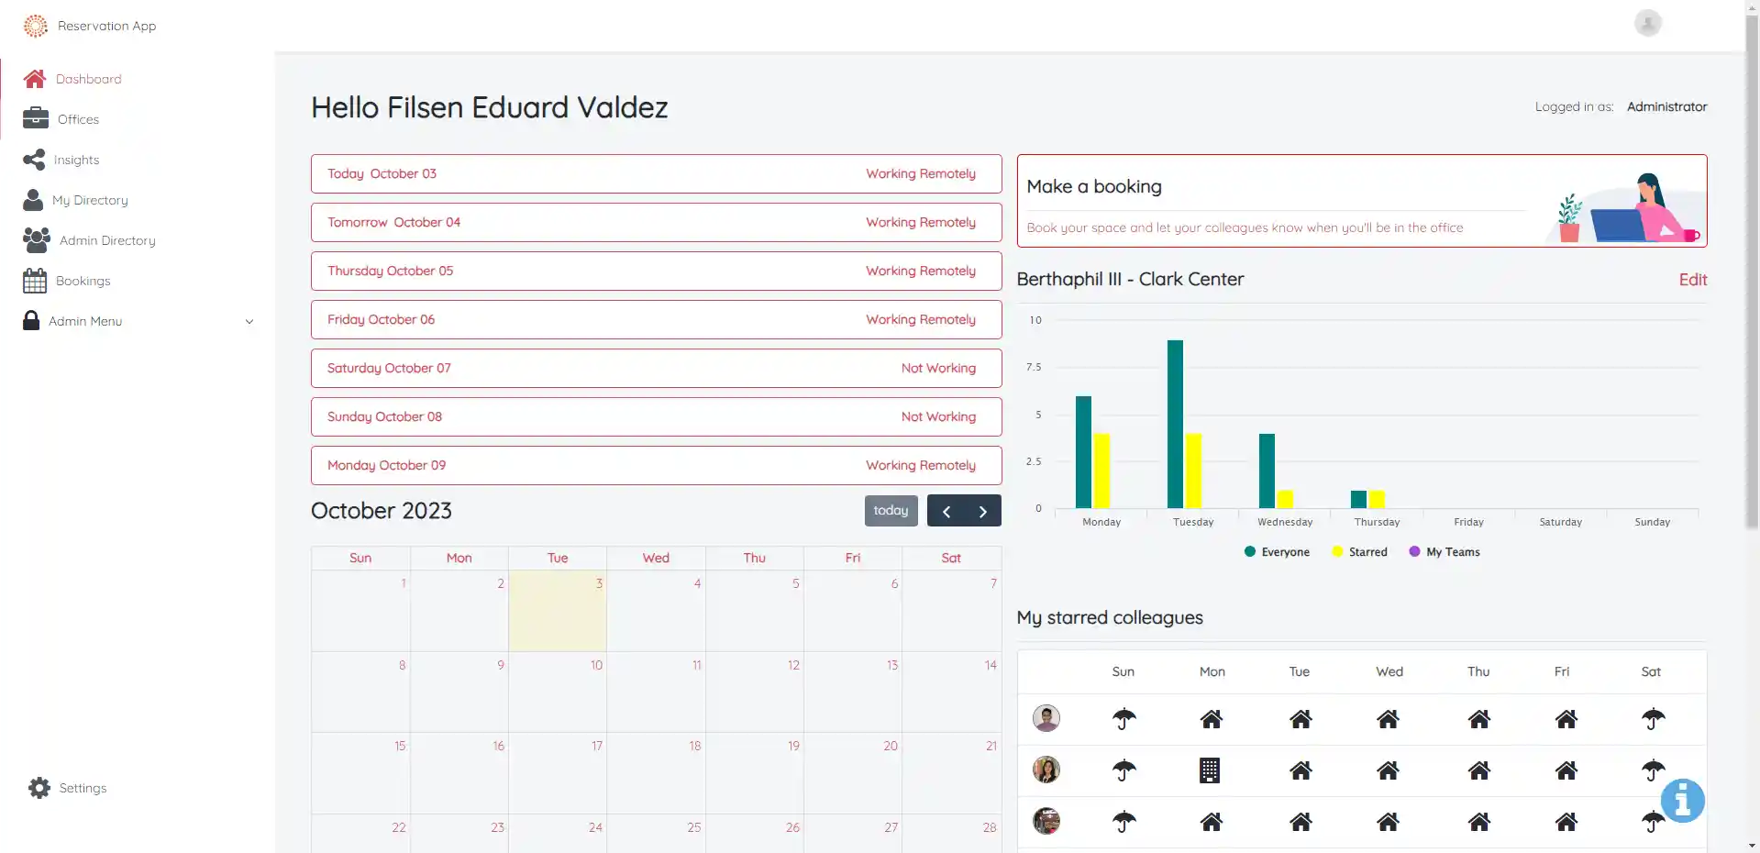Select the Saturday October 07 row
Viewport: 1760px width, 853px height.
click(656, 368)
